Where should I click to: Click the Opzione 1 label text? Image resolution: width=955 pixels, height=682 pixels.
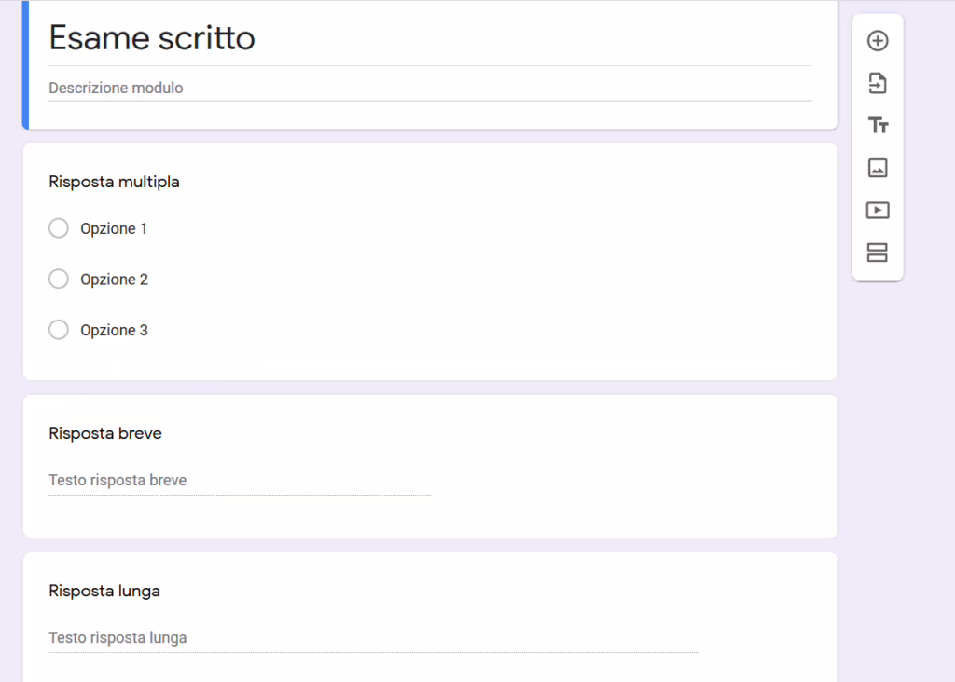pos(114,228)
